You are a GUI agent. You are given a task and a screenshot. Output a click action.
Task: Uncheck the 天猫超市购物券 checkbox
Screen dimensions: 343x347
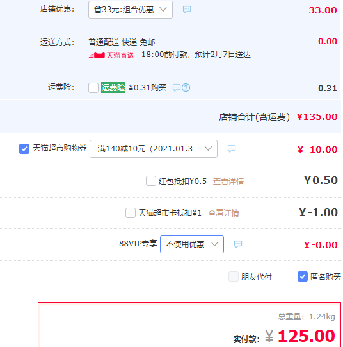(x=24, y=149)
